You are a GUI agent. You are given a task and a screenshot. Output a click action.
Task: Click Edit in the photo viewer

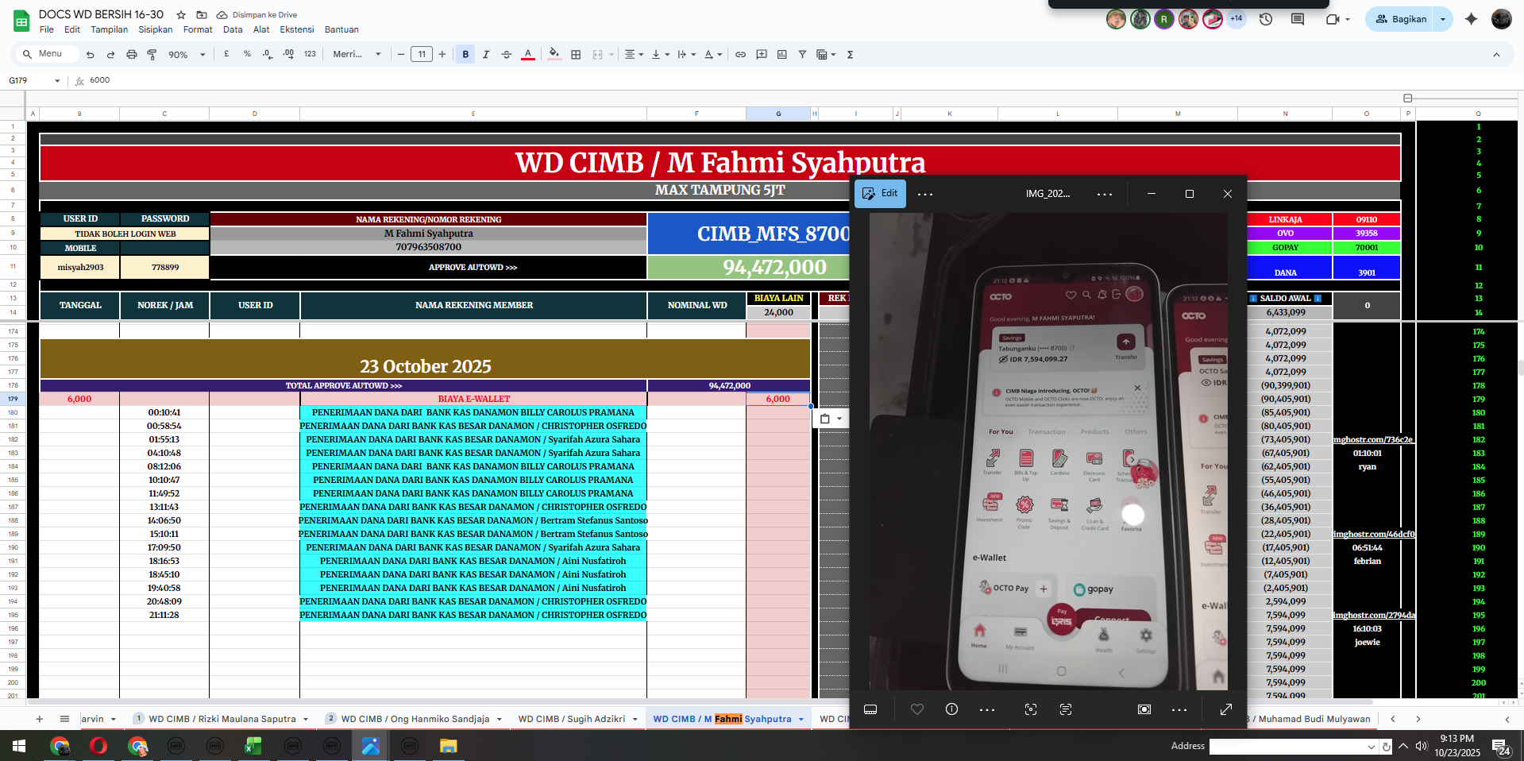[x=880, y=194]
